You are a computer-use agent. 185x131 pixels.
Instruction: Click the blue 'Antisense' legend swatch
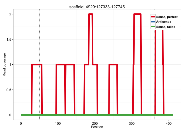[x=153, y=22]
